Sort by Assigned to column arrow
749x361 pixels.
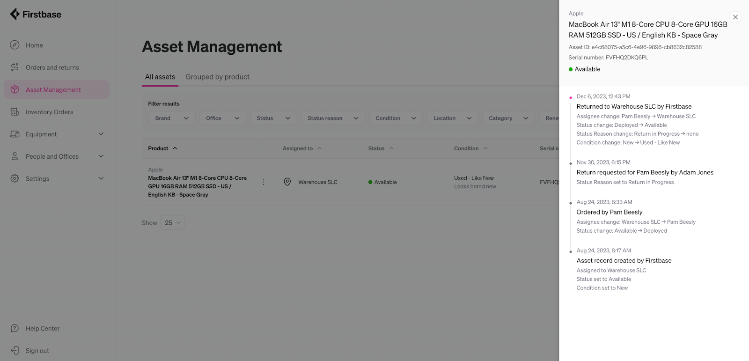tap(320, 148)
